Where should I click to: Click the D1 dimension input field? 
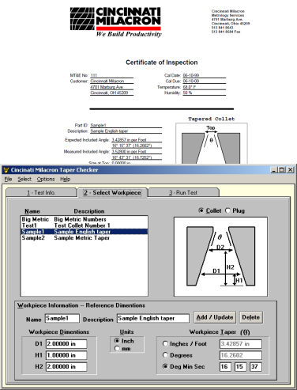(x=66, y=344)
